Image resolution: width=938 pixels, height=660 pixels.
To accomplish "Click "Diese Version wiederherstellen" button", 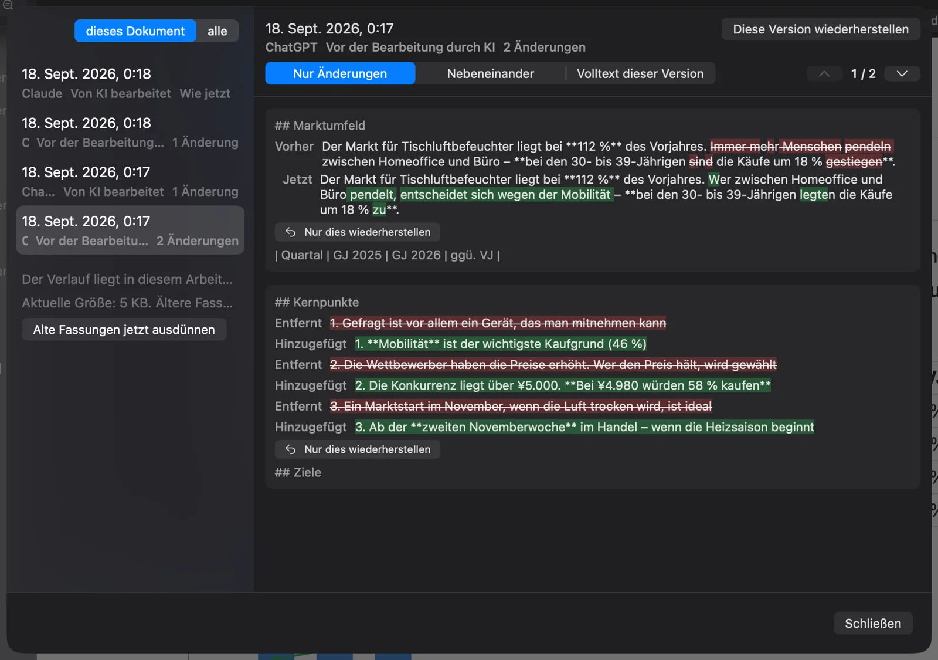I will pos(821,29).
